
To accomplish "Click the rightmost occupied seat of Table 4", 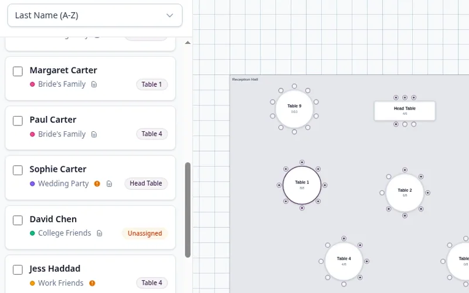I will [367, 261].
